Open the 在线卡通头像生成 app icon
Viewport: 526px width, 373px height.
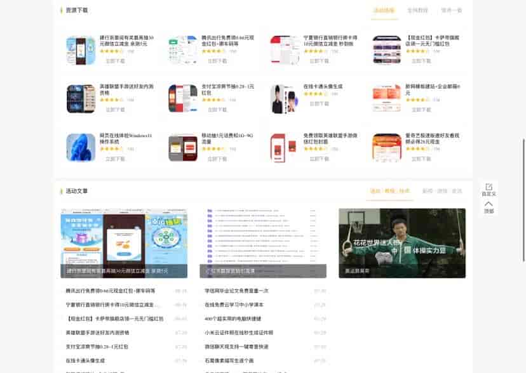tap(285, 98)
